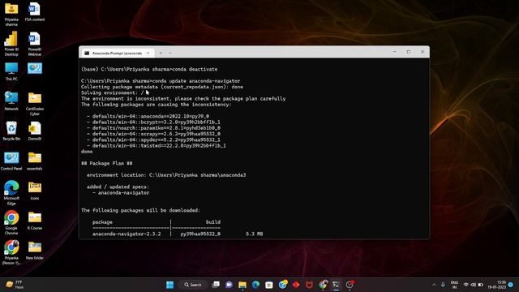The width and height of the screenshot is (519, 292).
Task: Click the environment location path line
Action: point(166,175)
